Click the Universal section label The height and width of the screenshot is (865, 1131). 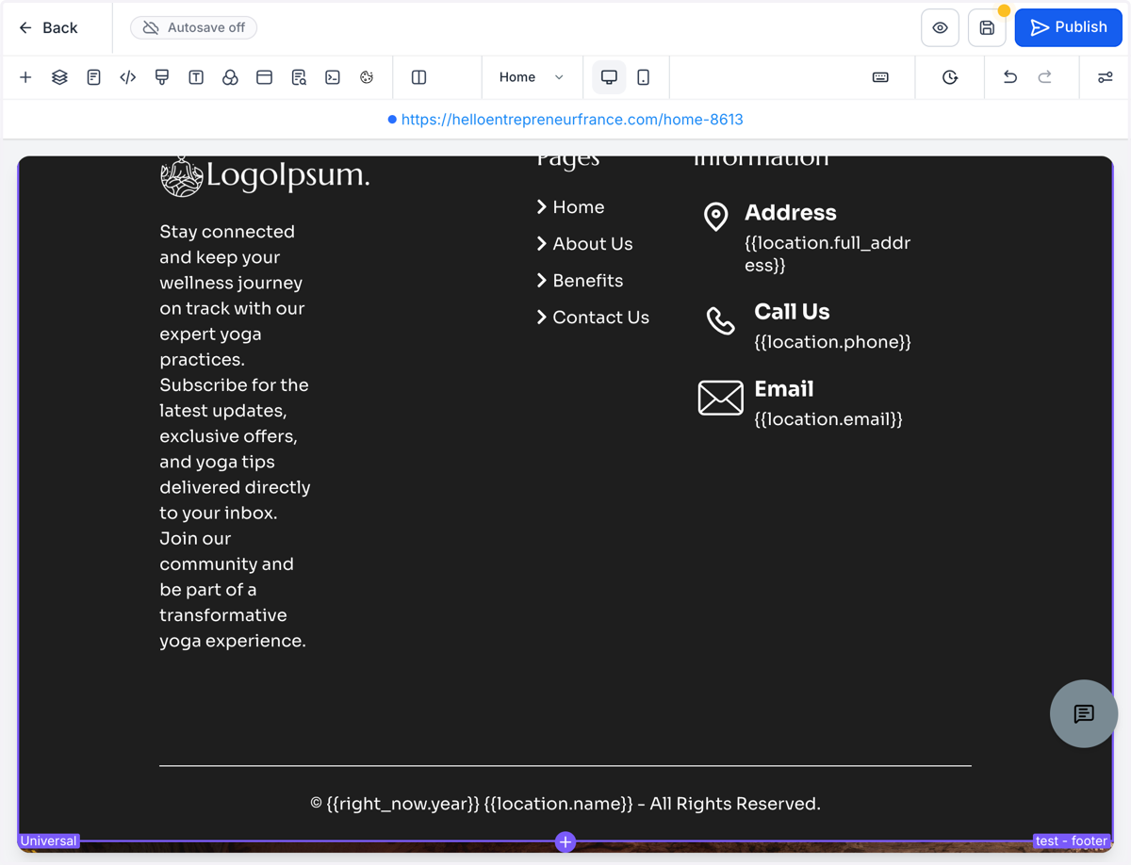[49, 841]
